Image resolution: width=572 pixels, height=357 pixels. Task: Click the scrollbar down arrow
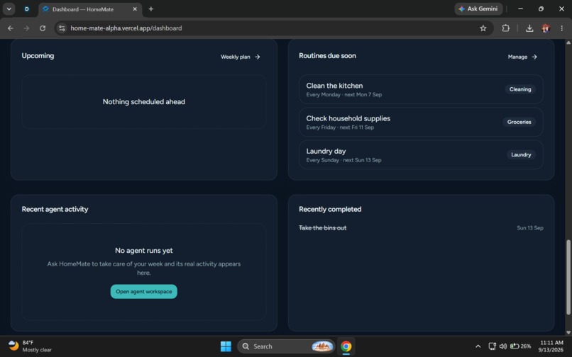pos(568,332)
